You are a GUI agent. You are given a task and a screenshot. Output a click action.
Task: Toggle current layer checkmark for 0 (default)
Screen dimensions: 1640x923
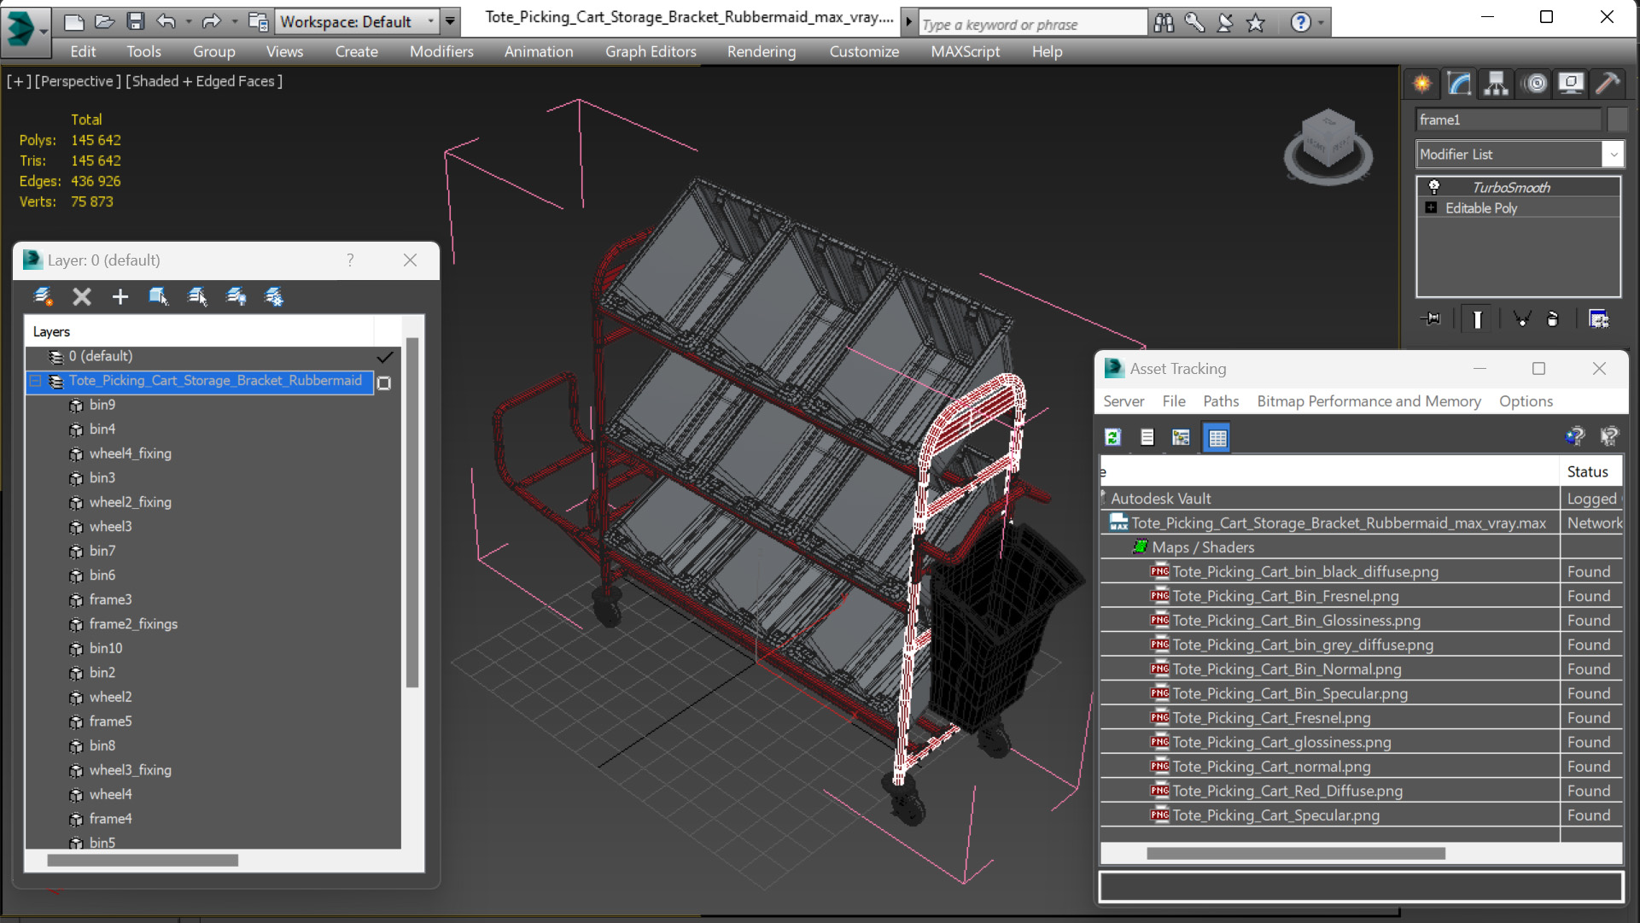385,356
